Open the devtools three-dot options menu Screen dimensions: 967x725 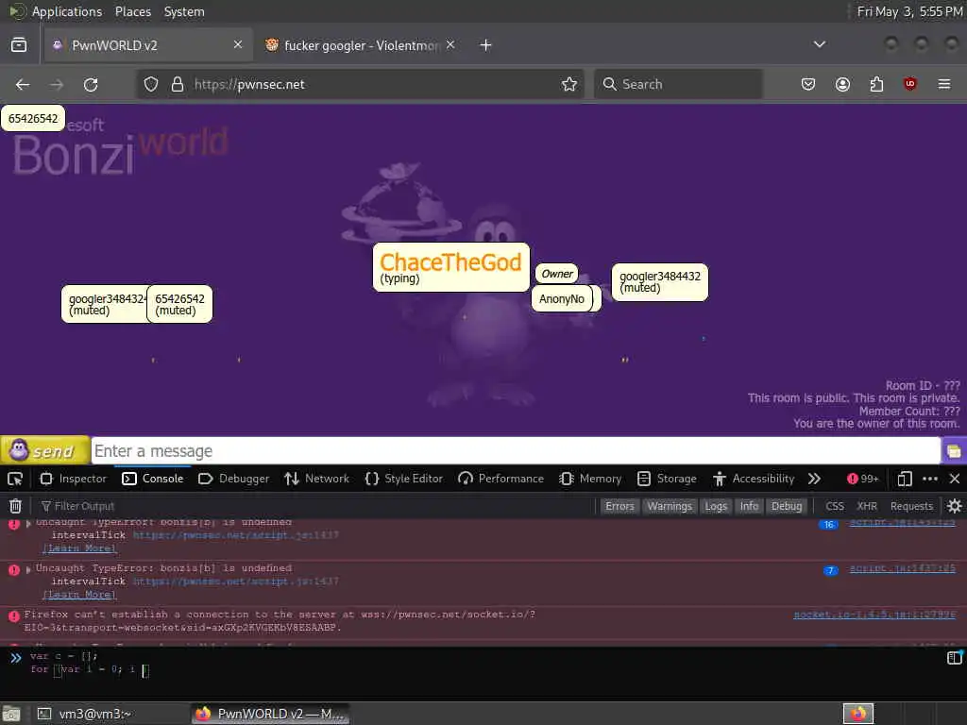click(x=930, y=479)
